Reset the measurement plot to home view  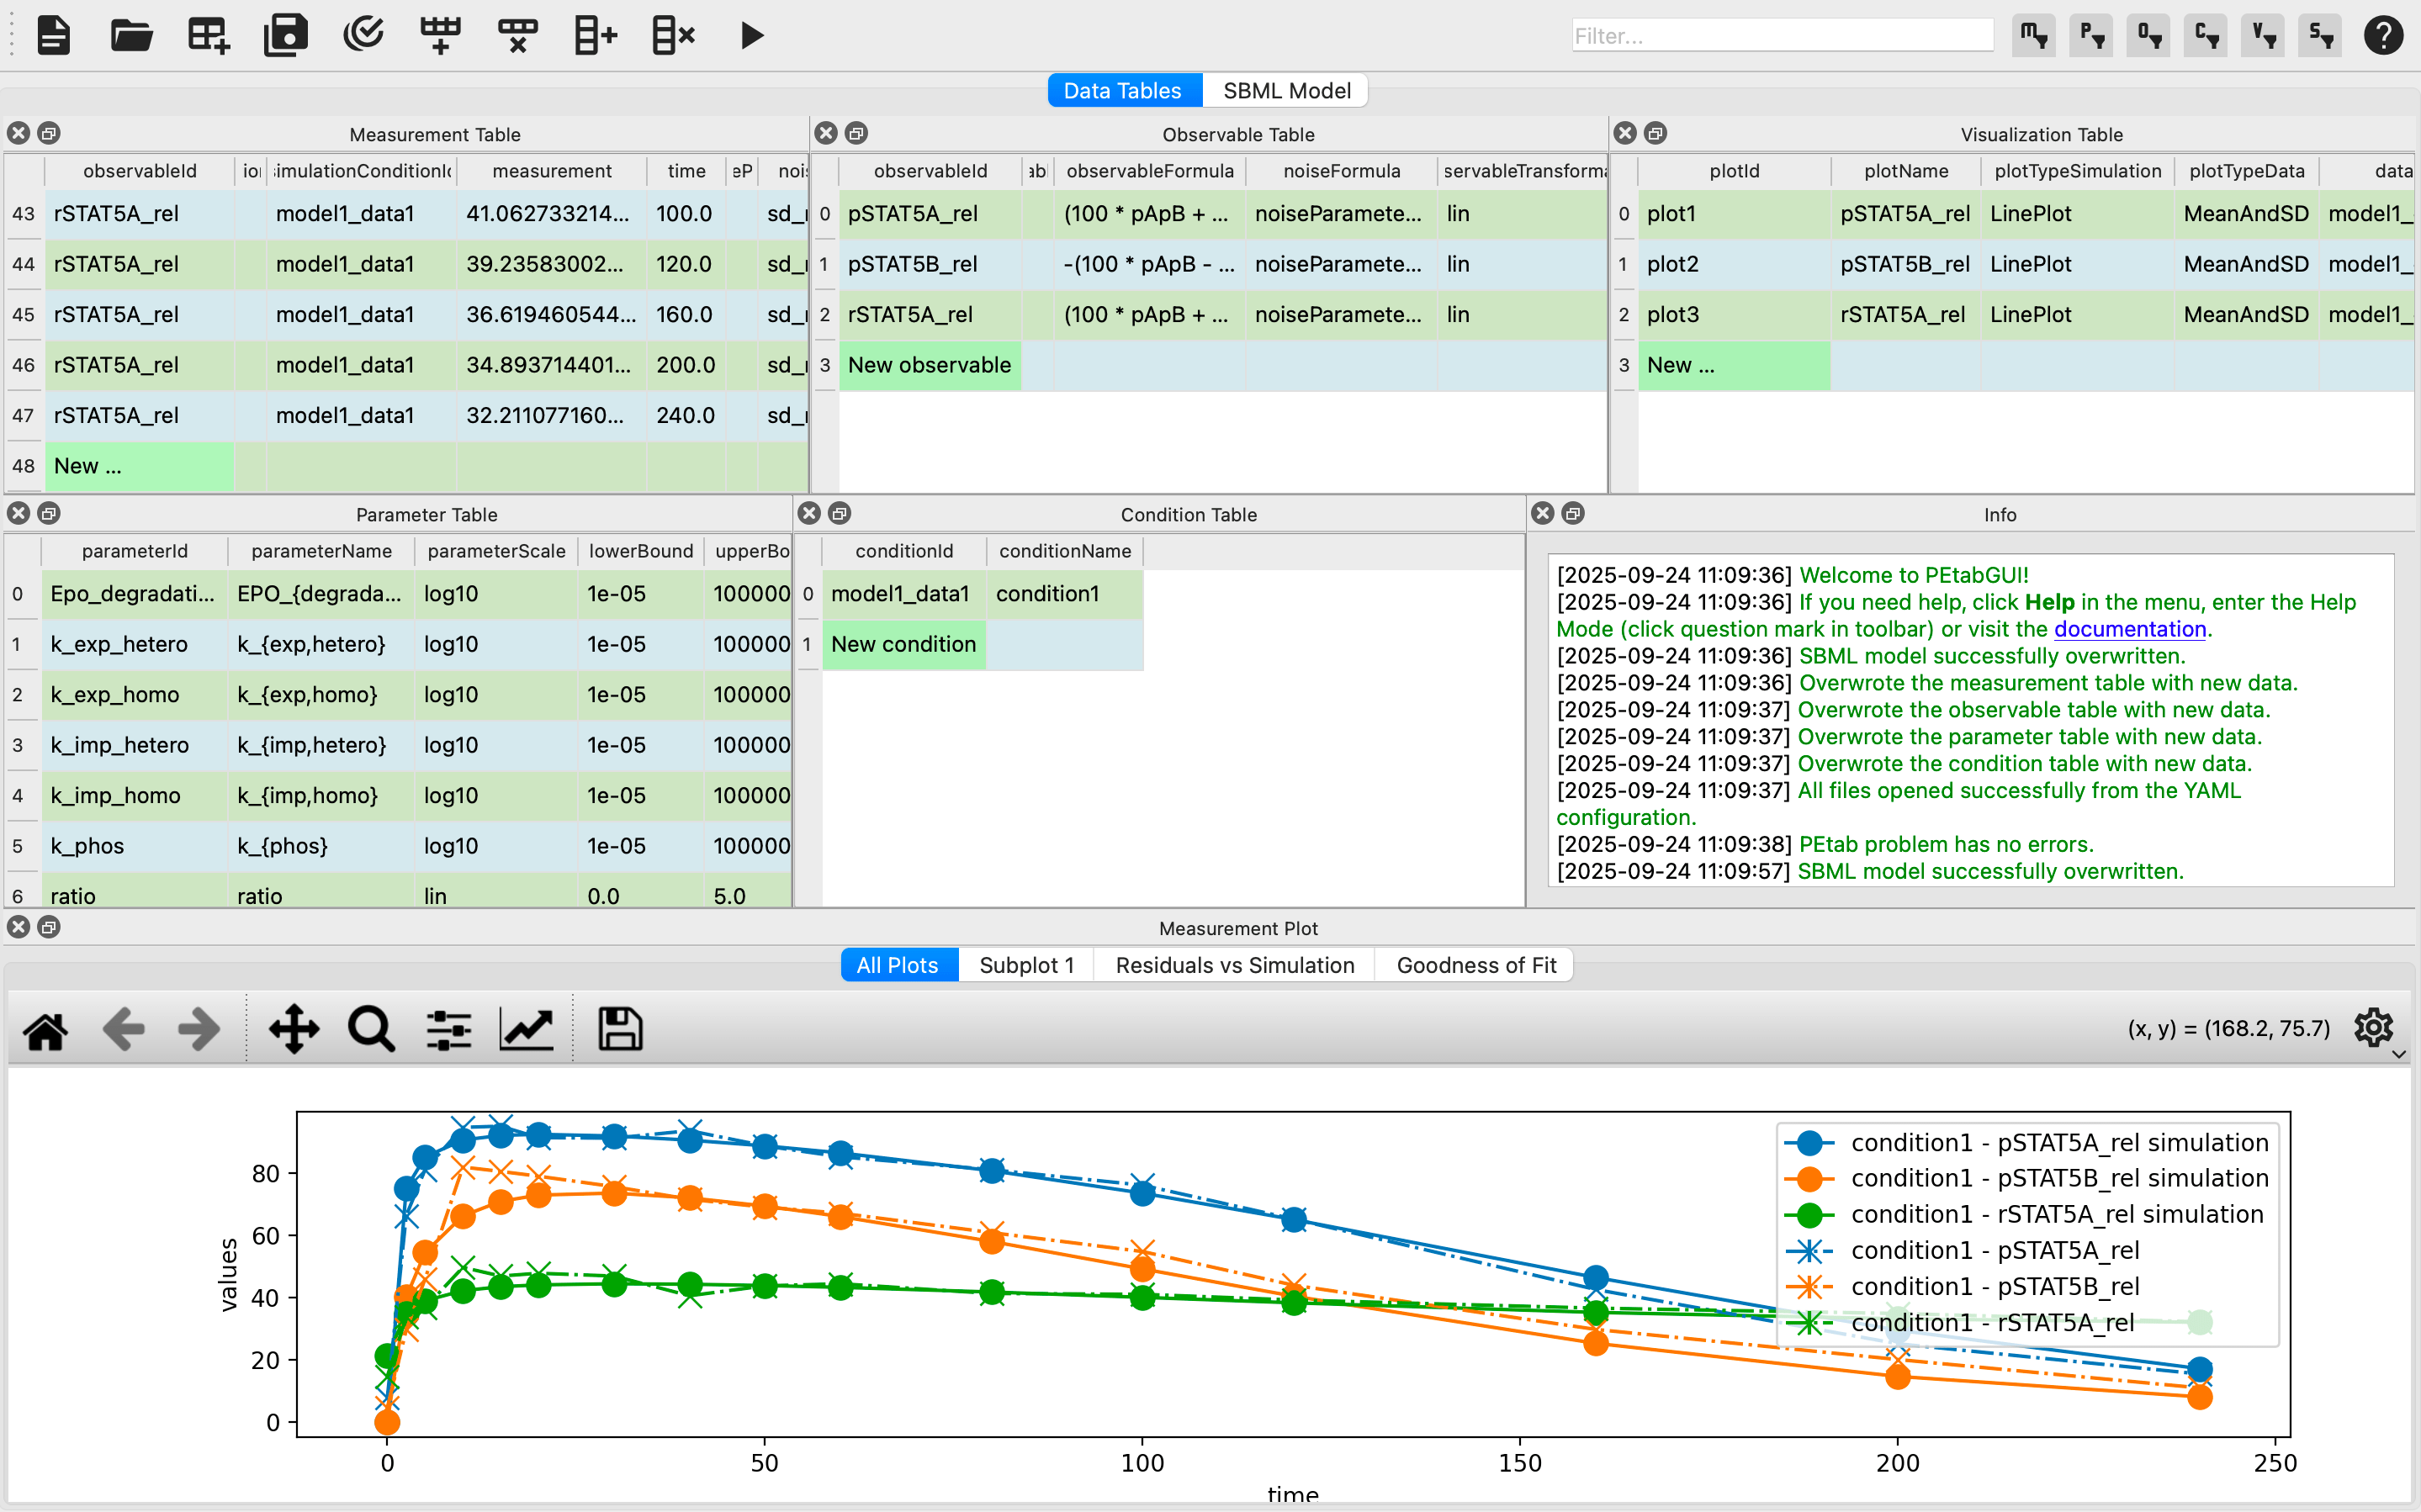pyautogui.click(x=45, y=1028)
